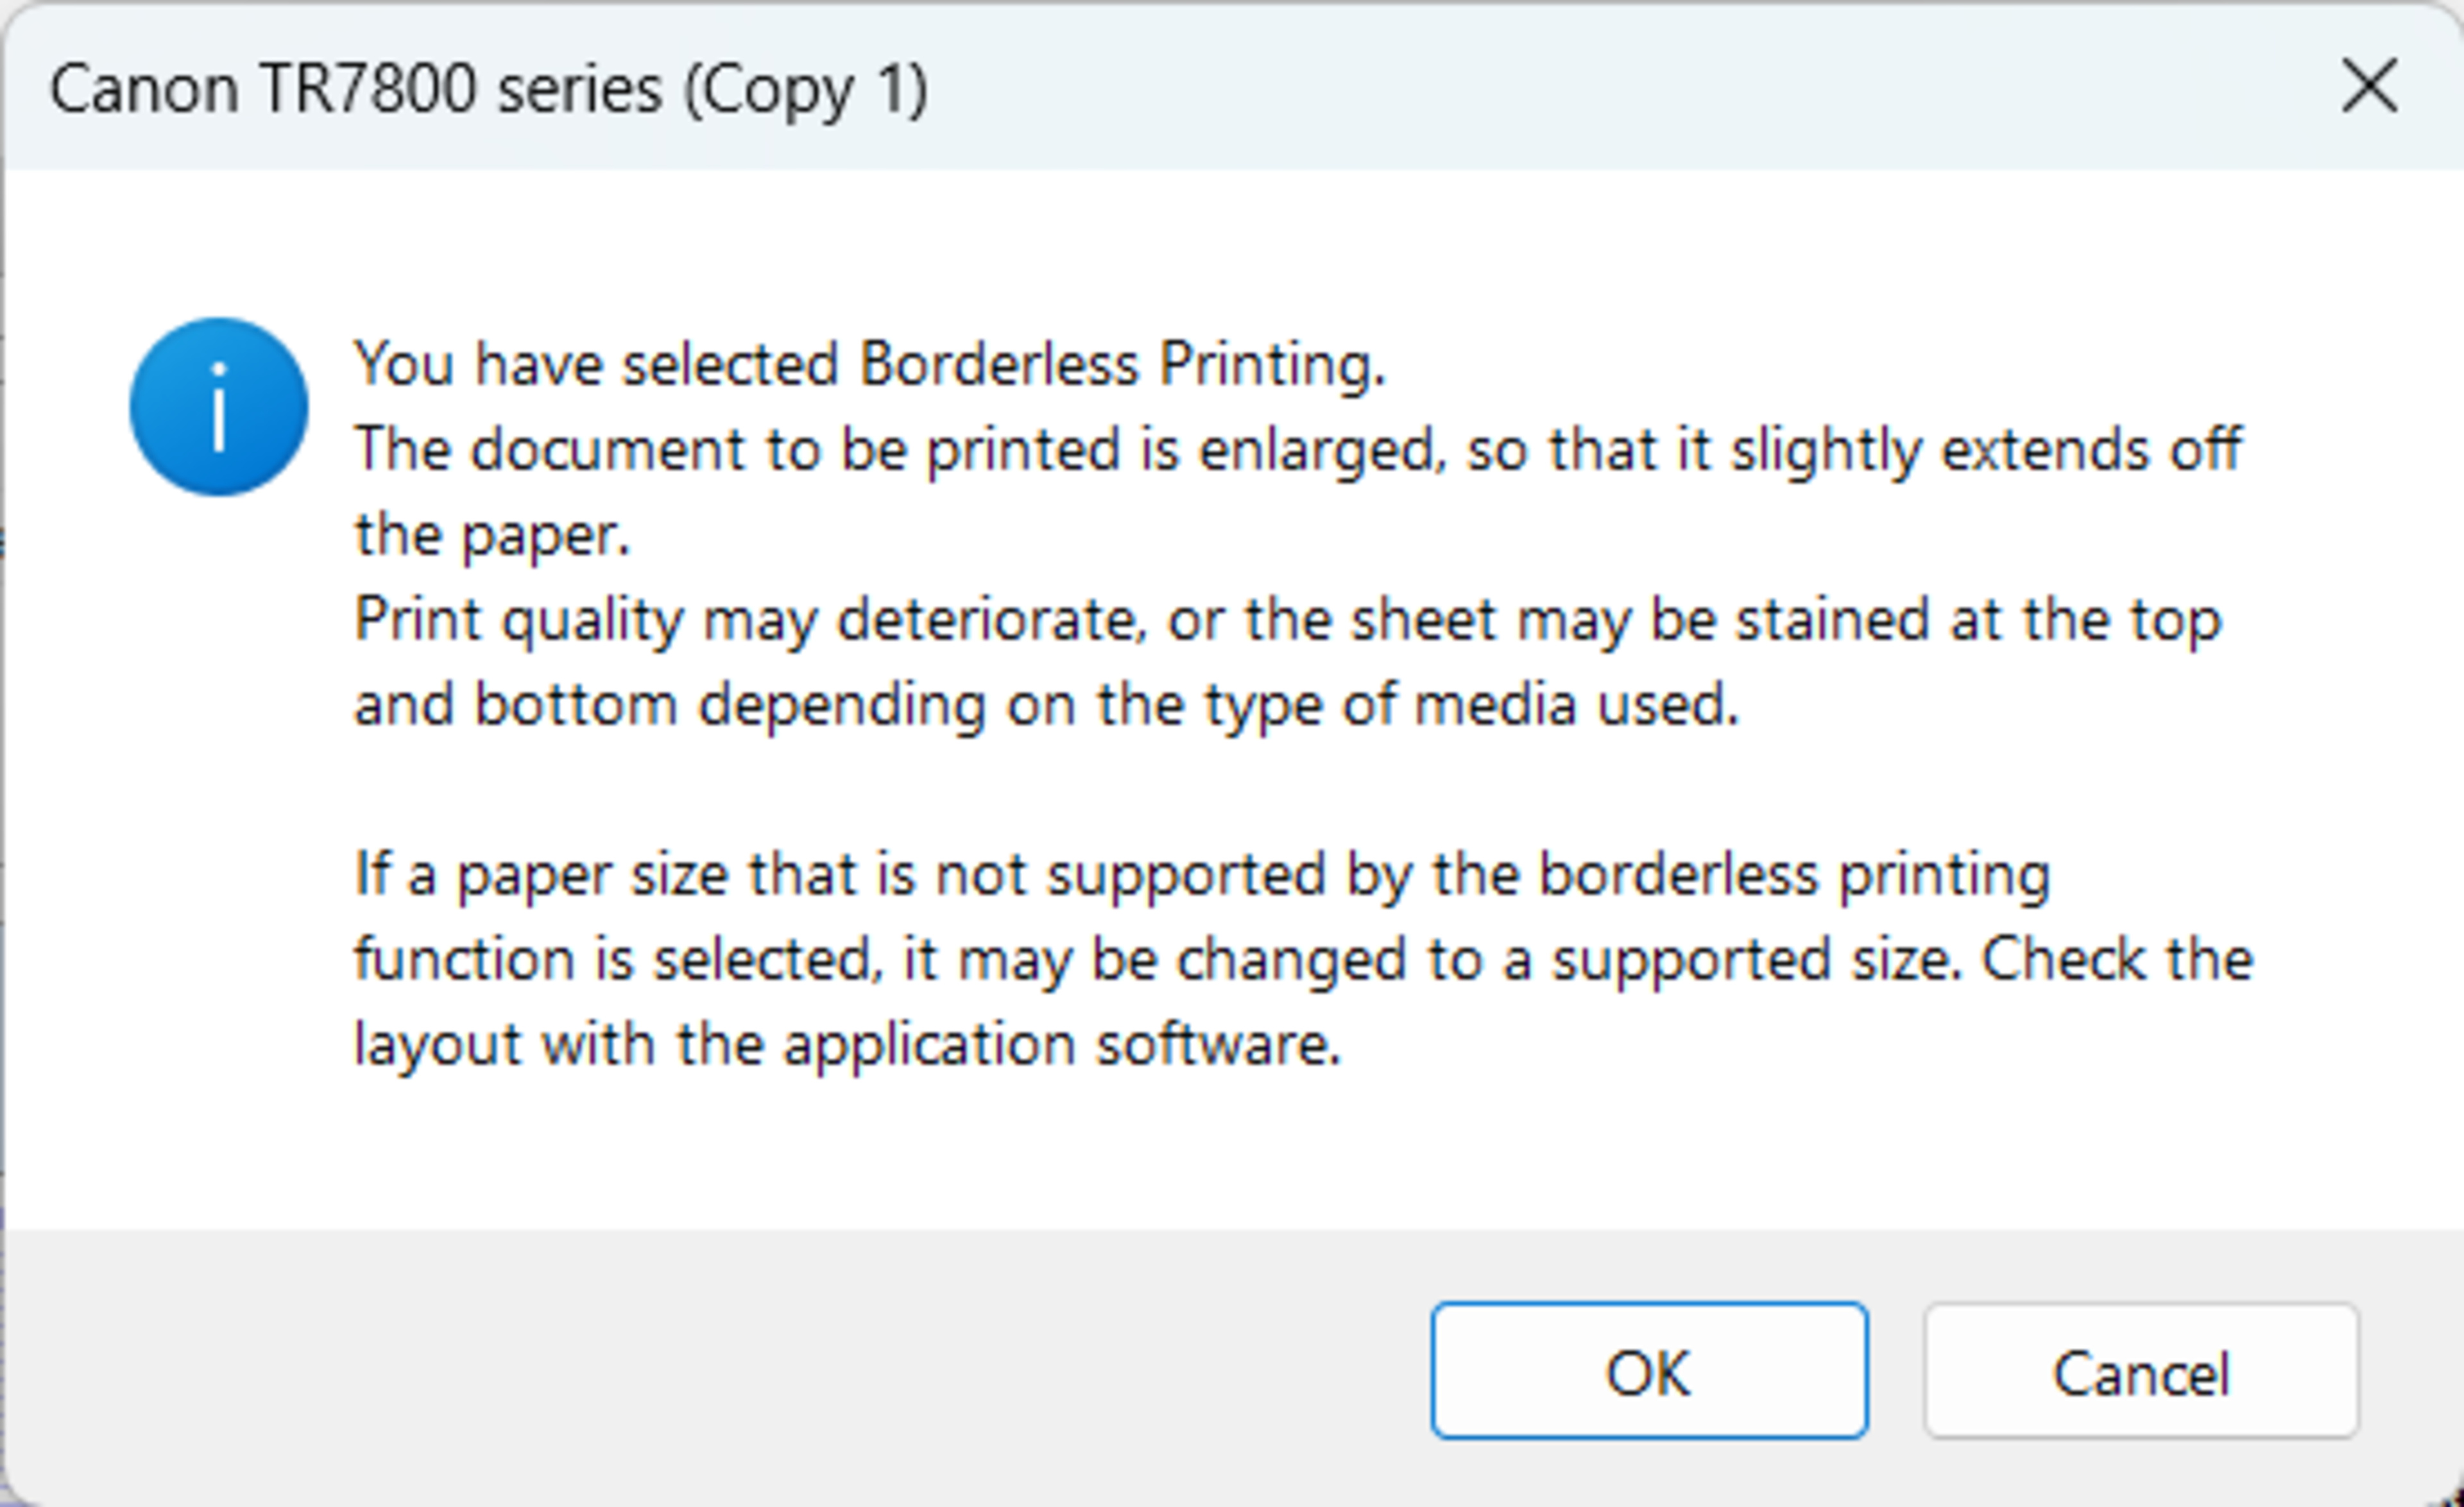Click the line starting 'The document to be printed'
This screenshot has width=2464, height=1507.
(1297, 449)
